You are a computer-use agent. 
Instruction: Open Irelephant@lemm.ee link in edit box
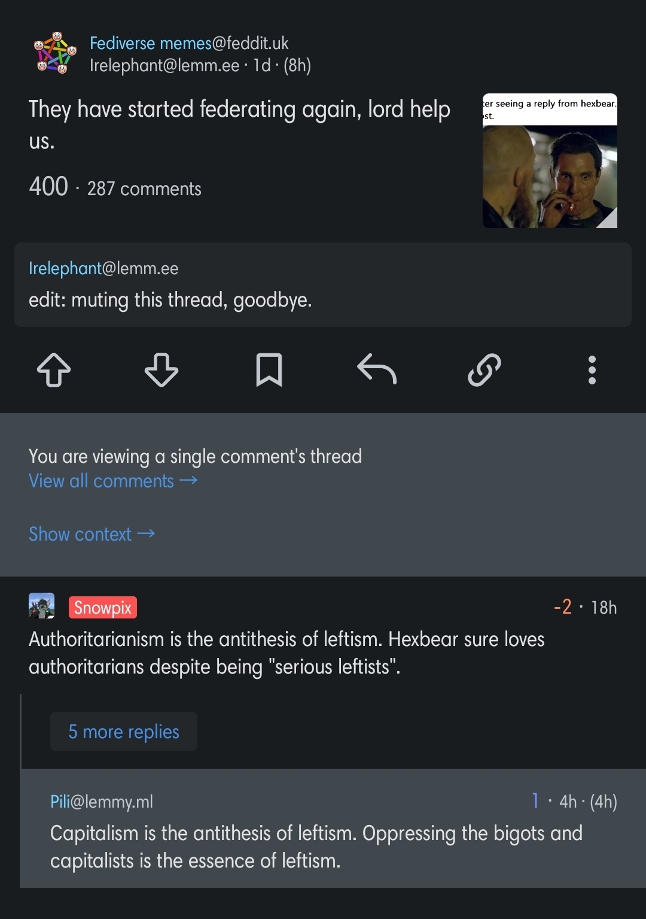pyautogui.click(x=103, y=268)
